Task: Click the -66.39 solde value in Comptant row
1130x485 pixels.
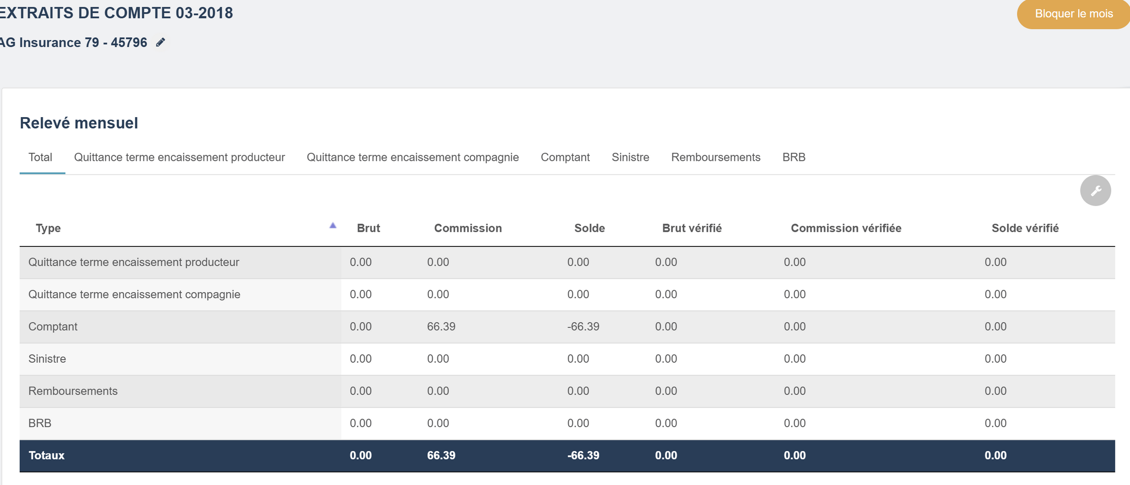Action: tap(583, 326)
